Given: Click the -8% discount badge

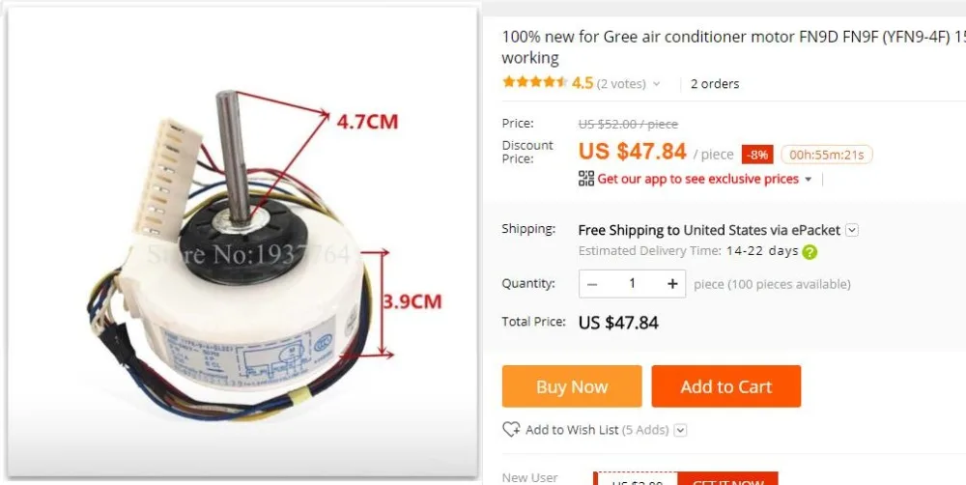Looking at the screenshot, I should pos(757,155).
